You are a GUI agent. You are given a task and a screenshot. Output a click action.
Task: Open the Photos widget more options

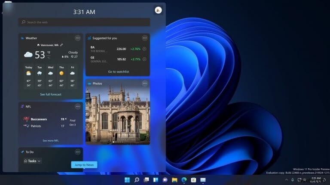[x=144, y=84]
